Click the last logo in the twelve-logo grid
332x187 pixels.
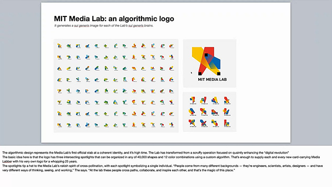(227, 123)
